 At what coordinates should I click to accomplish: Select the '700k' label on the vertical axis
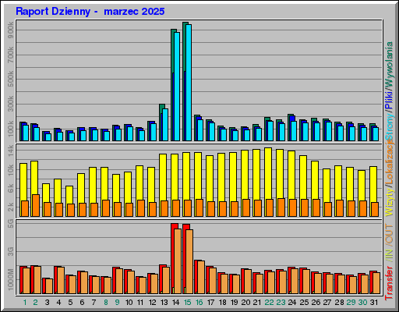11,55
